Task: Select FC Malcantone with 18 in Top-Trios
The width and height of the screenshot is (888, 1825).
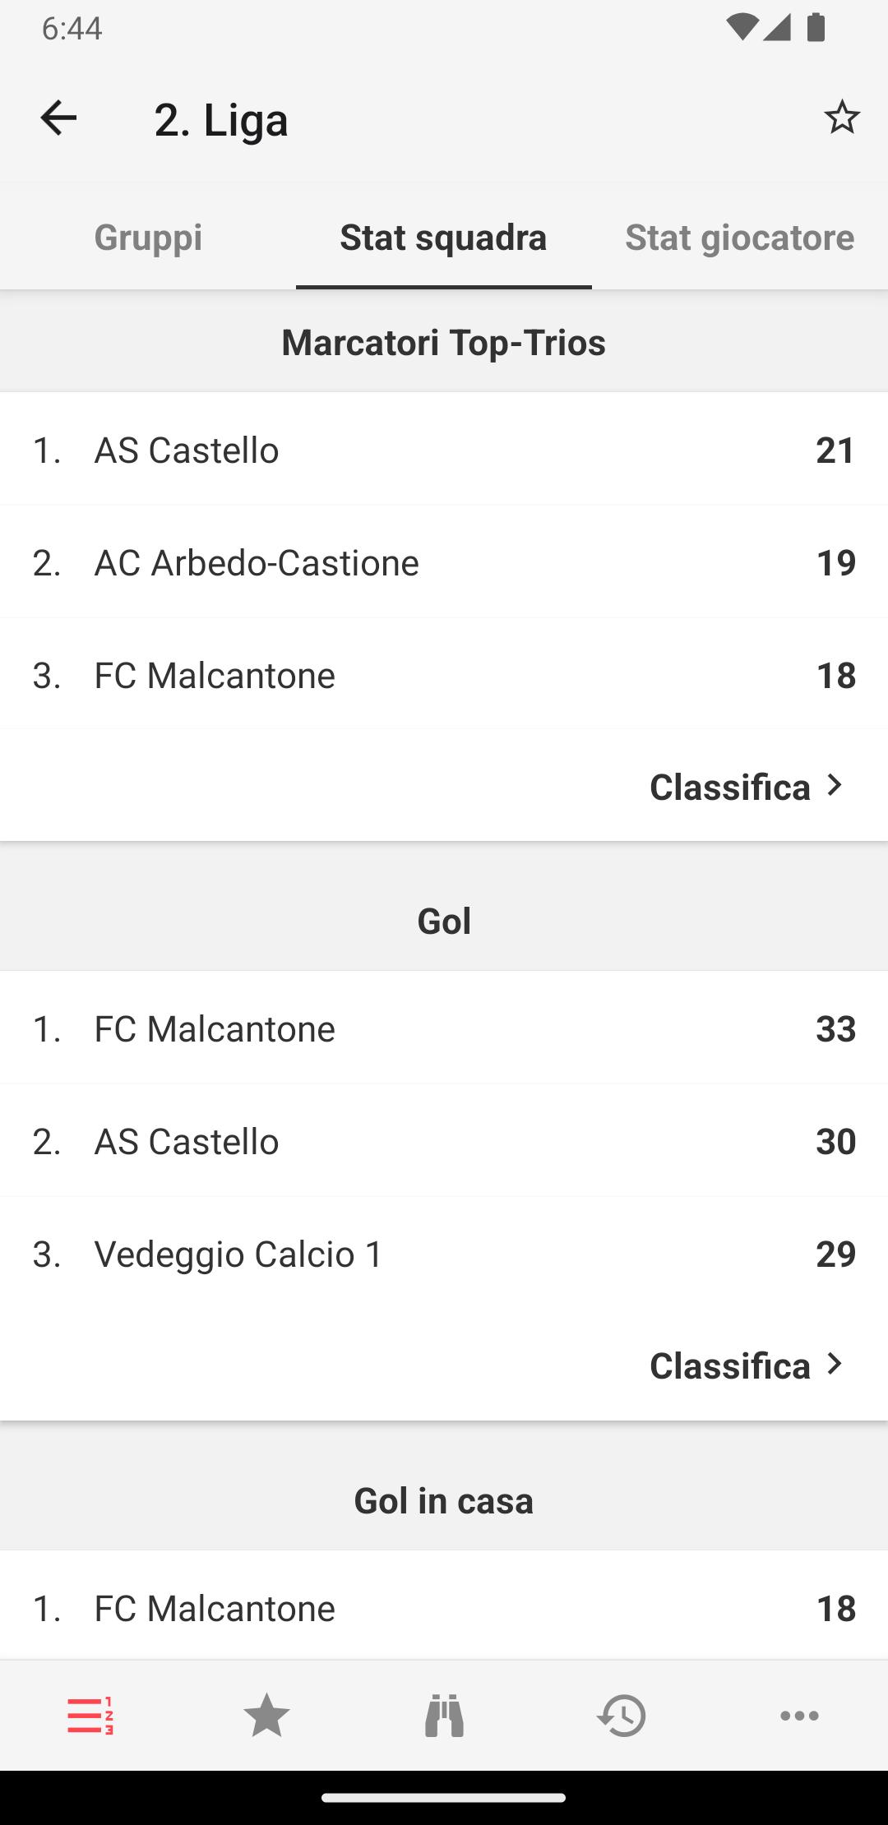Action: click(444, 675)
